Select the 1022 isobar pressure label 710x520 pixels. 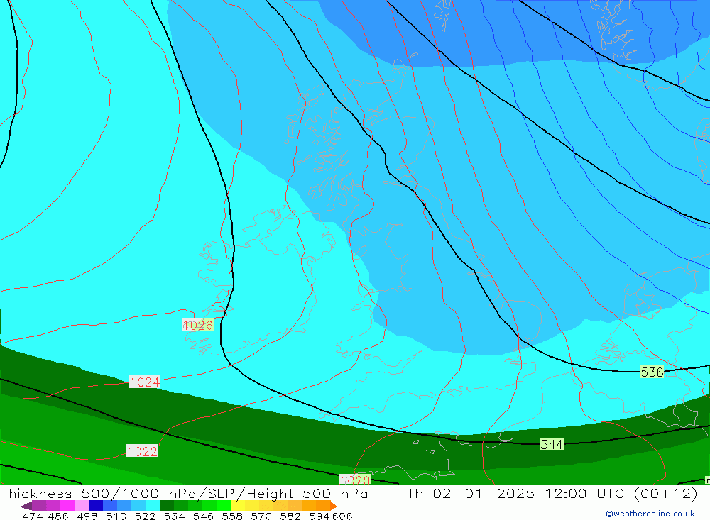coord(142,451)
